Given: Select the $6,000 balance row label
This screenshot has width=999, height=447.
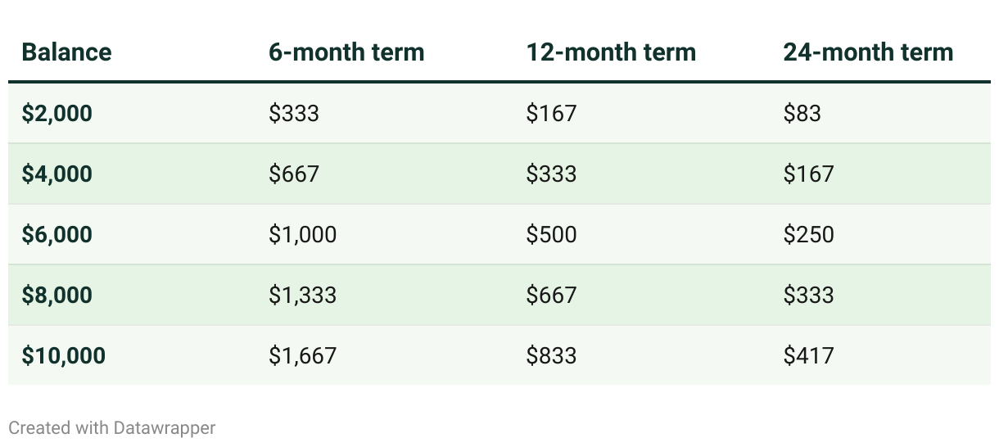Looking at the screenshot, I should tap(57, 234).
